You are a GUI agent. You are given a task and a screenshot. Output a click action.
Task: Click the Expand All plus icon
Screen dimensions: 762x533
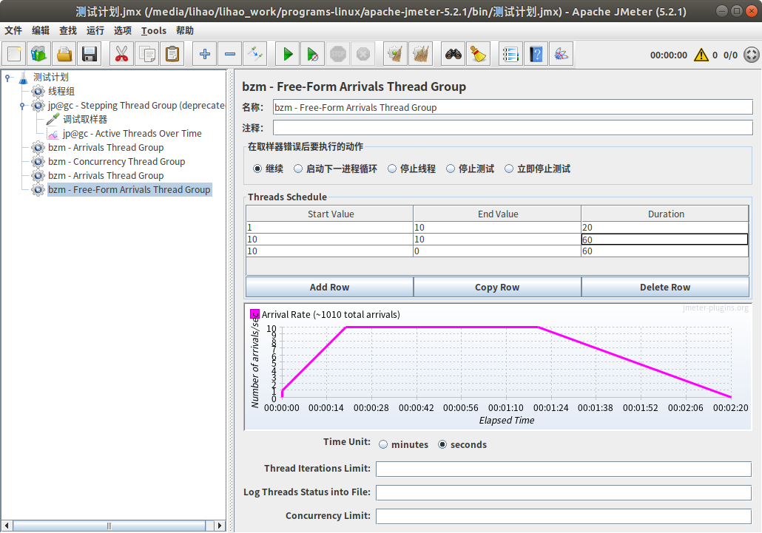click(205, 54)
